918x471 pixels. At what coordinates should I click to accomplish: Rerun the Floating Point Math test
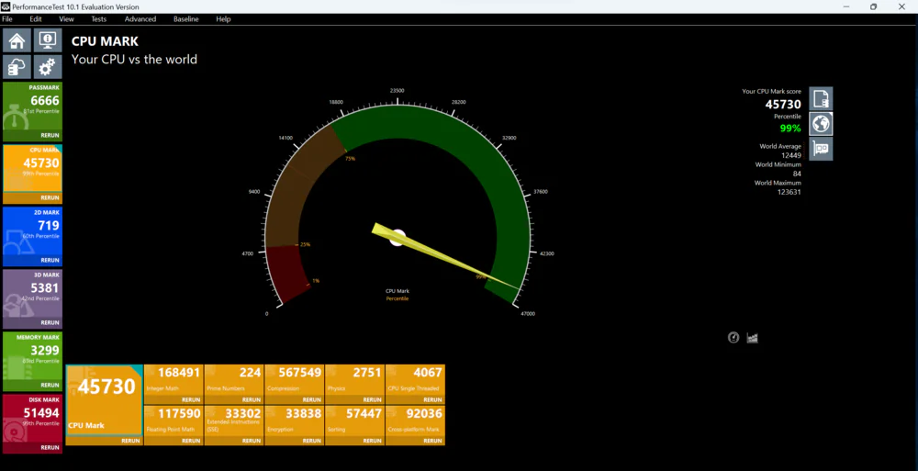(191, 441)
